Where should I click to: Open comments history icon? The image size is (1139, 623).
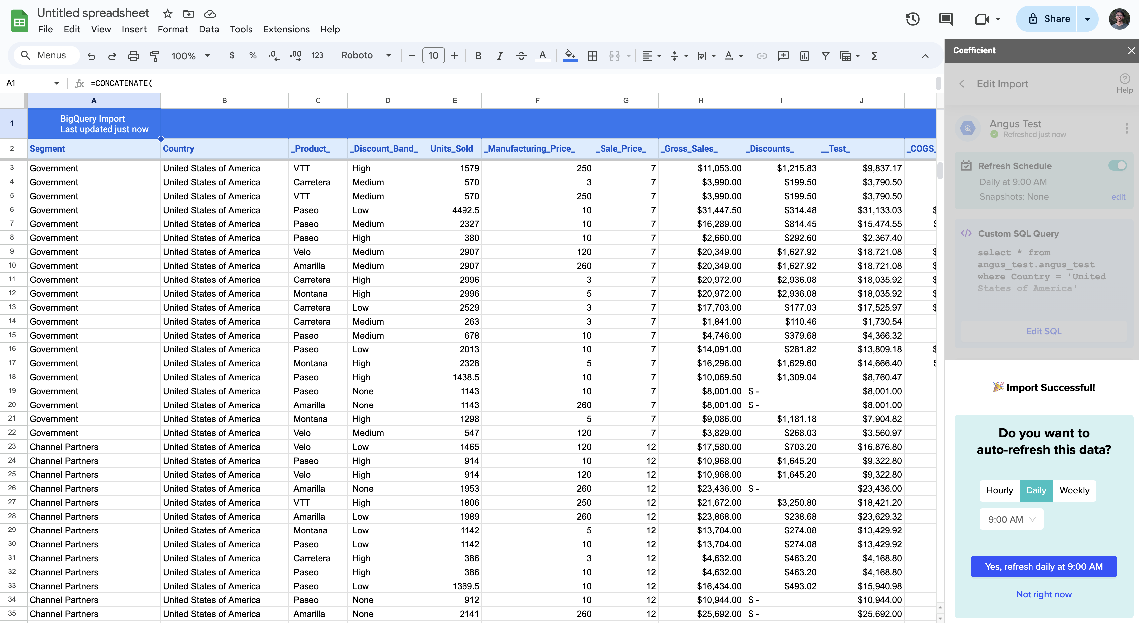click(946, 19)
